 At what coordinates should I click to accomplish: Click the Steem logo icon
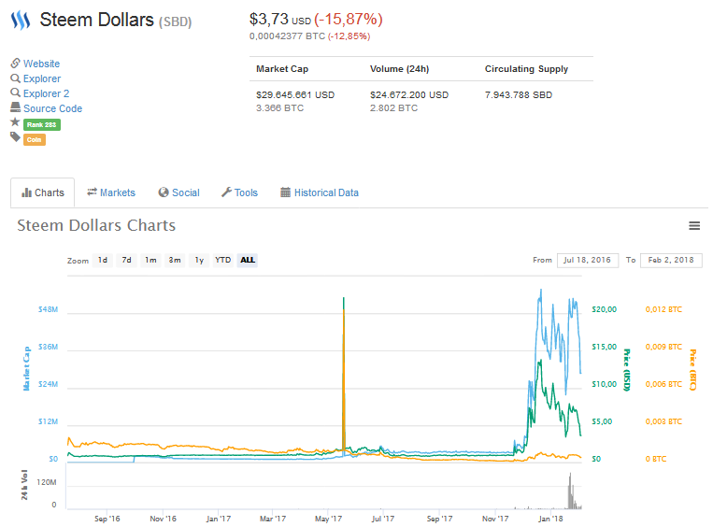pyautogui.click(x=21, y=21)
